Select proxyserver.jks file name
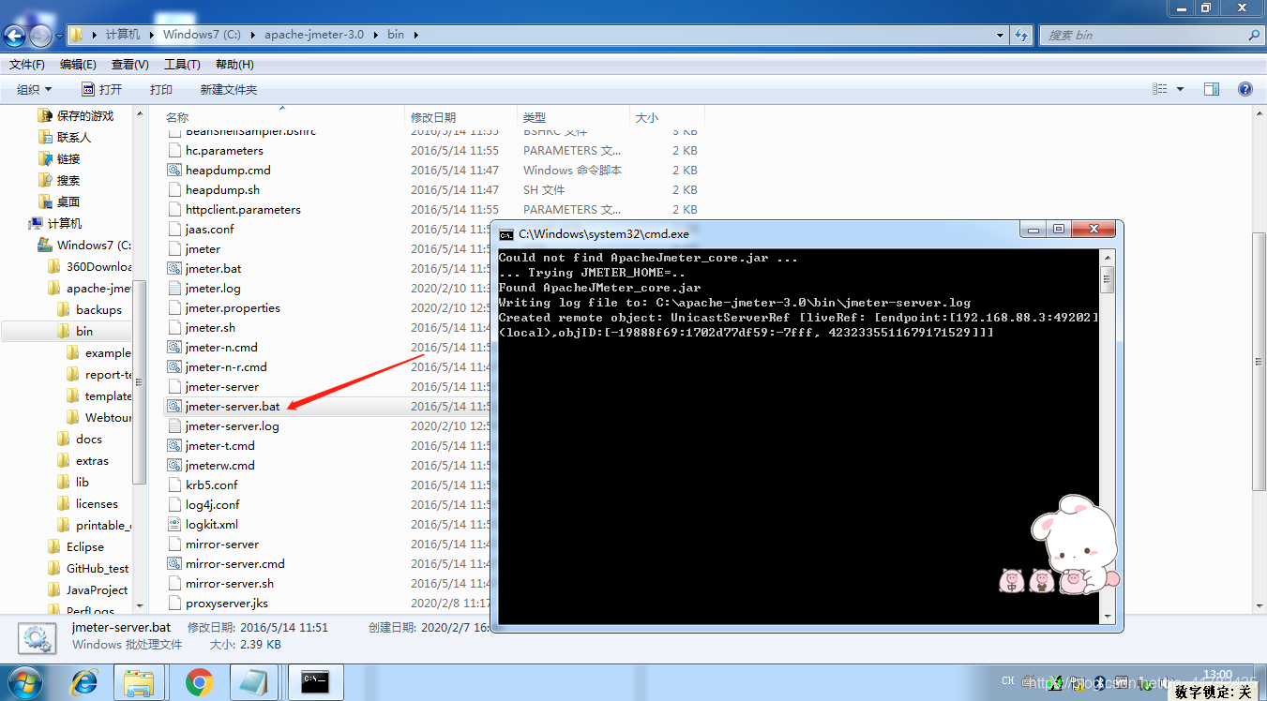 click(227, 604)
